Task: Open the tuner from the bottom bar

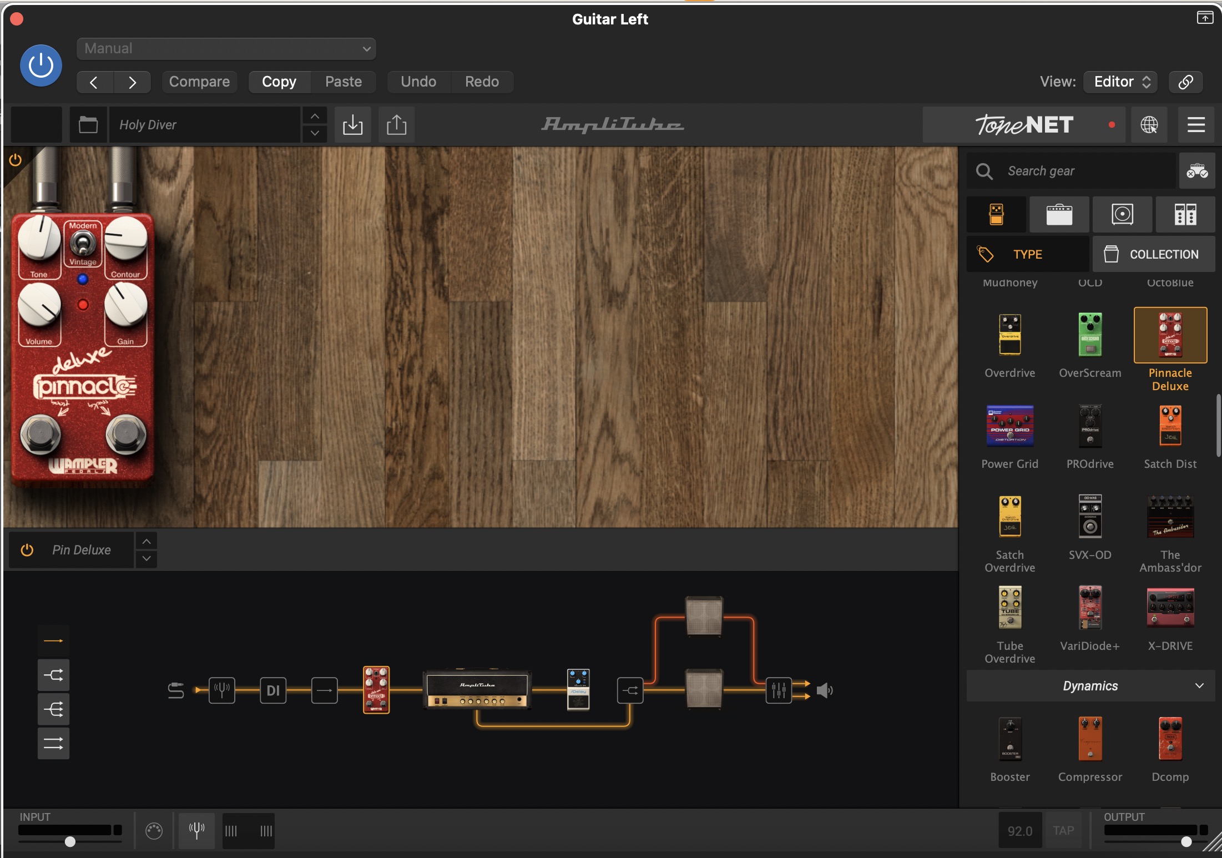Action: (x=196, y=830)
